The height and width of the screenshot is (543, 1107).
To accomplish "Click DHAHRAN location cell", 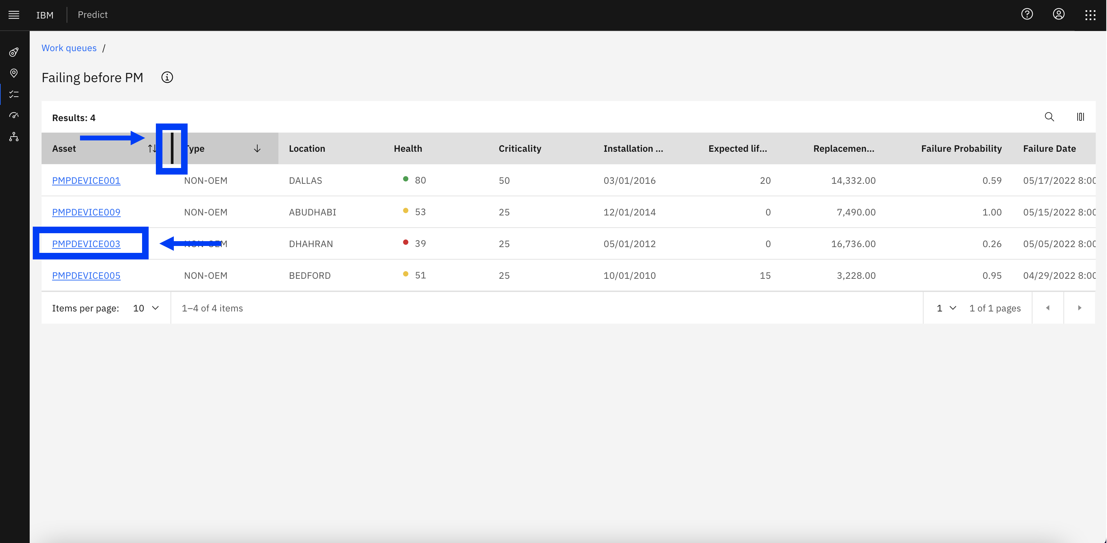I will (311, 244).
